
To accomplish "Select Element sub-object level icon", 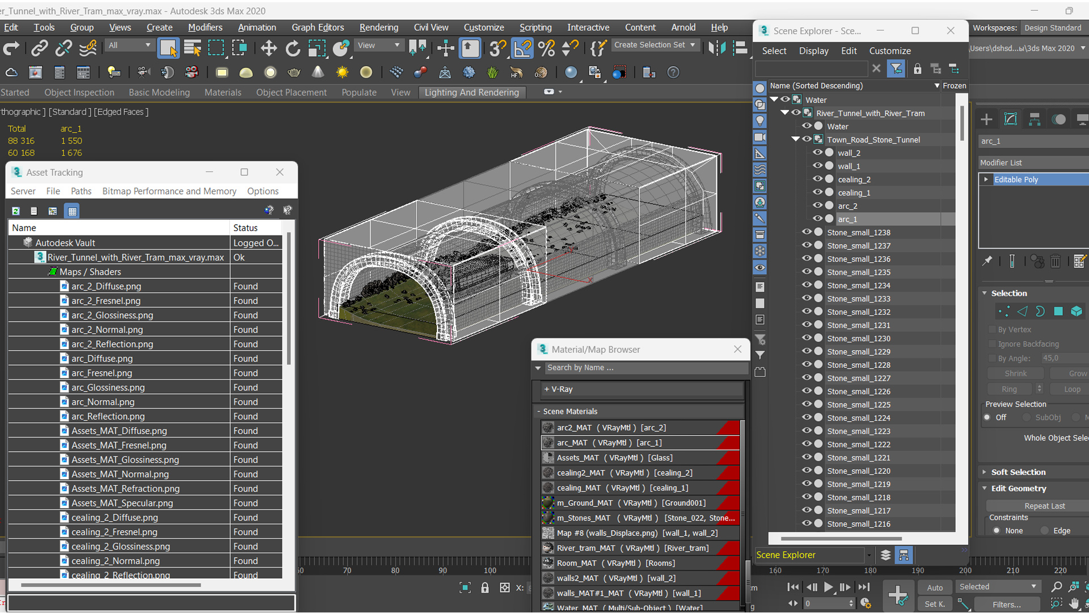I will (x=1077, y=311).
